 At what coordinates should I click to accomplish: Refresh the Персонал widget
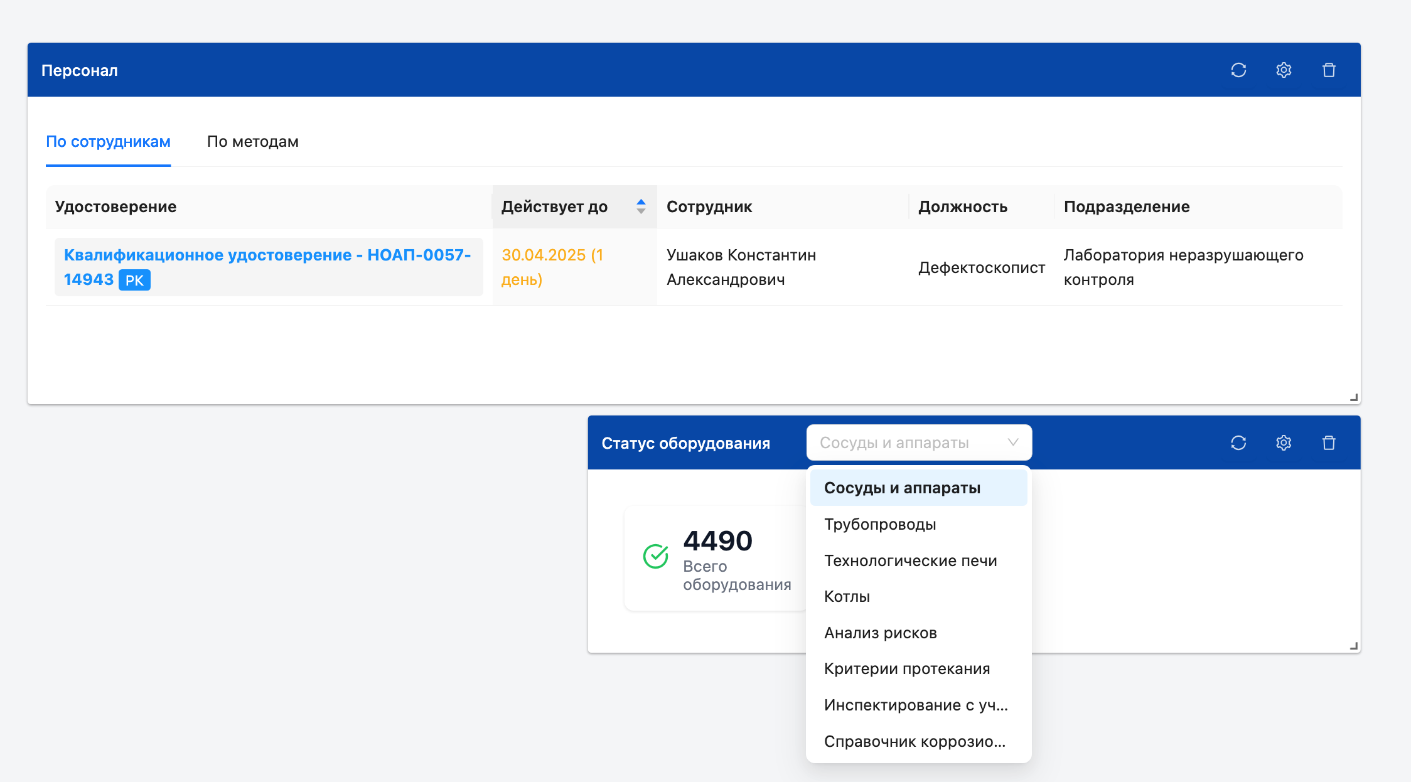1238,70
